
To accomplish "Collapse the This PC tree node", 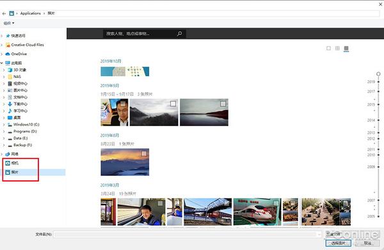I will tap(2, 63).
